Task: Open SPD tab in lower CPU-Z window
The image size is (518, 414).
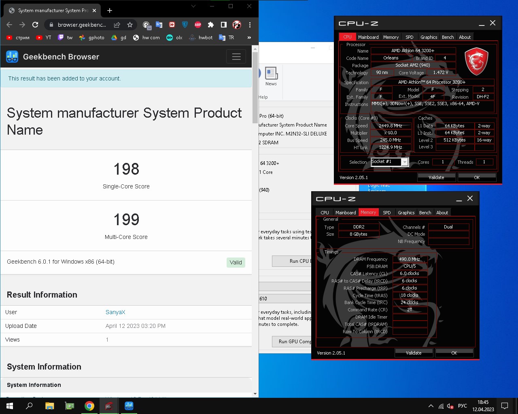Action: [x=387, y=212]
